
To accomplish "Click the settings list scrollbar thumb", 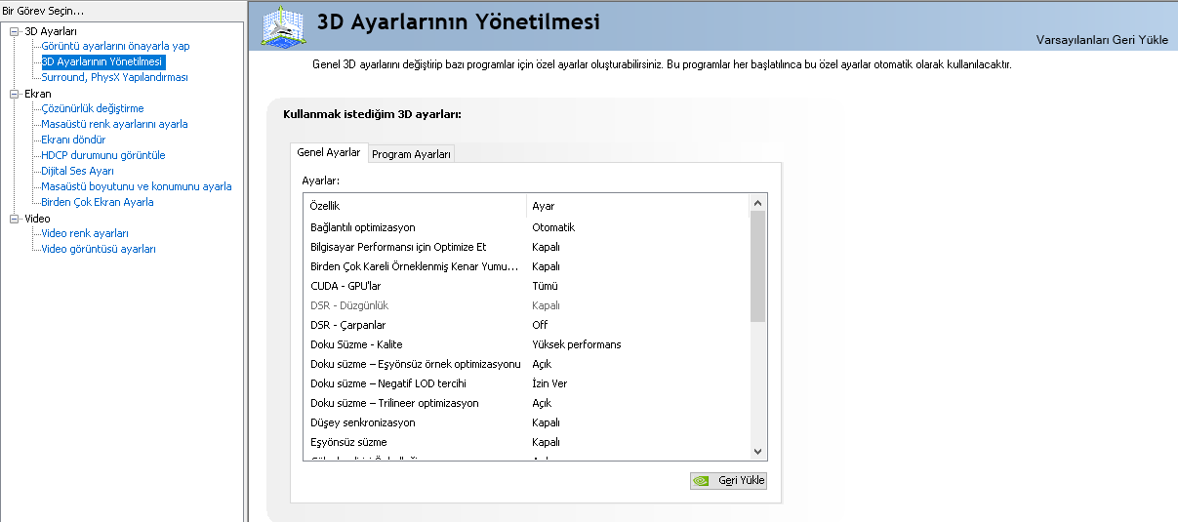I will pos(757,265).
